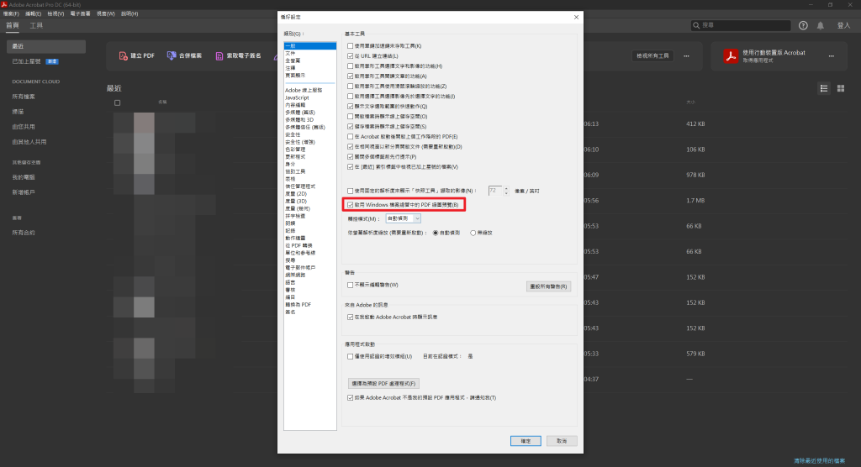Switch to the 首頁 tab
This screenshot has width=861, height=467.
click(x=12, y=25)
